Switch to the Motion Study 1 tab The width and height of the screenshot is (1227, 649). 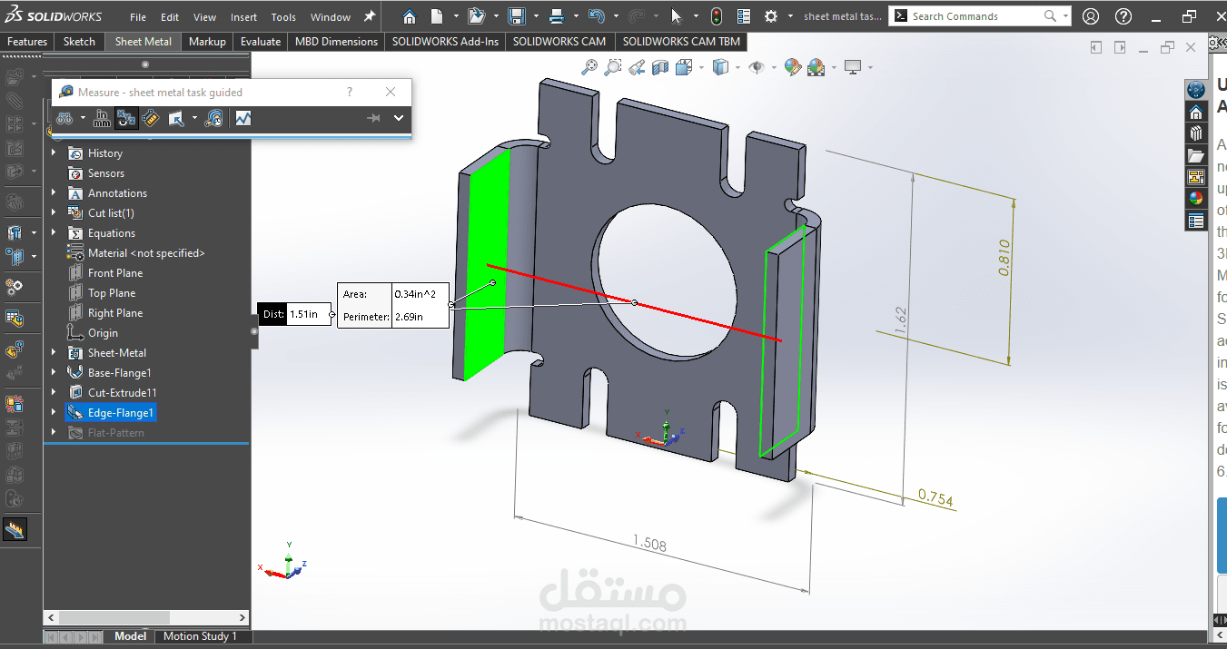pos(200,636)
